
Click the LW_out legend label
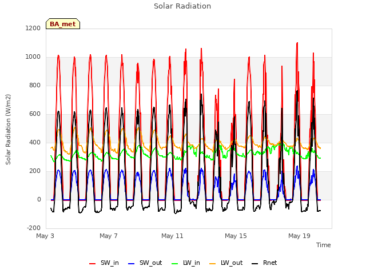coord(232,263)
